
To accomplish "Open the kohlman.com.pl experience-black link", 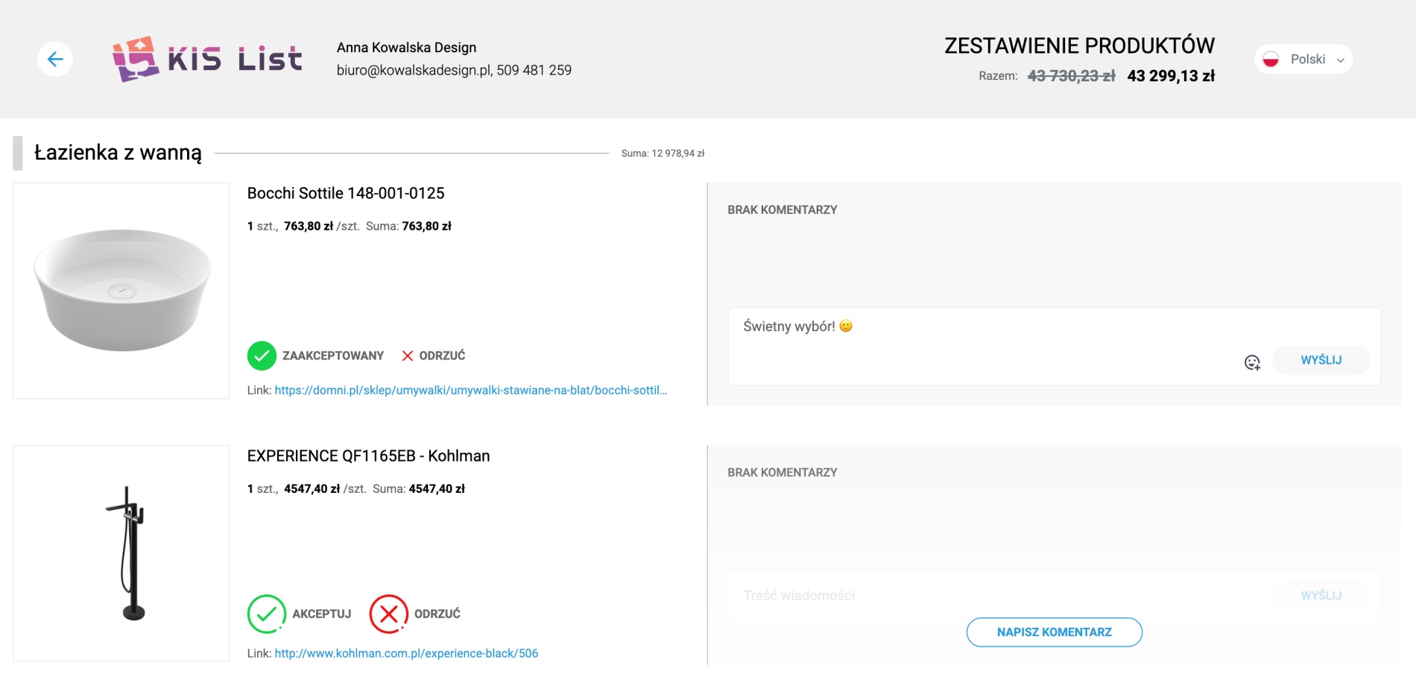I will point(406,653).
